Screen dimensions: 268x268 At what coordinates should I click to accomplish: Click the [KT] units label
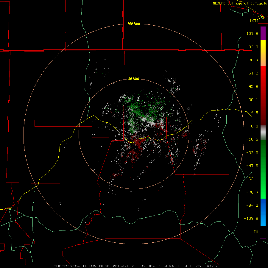254,21
